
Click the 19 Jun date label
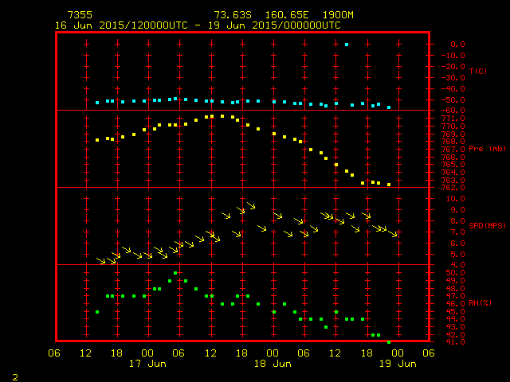[x=398, y=364]
